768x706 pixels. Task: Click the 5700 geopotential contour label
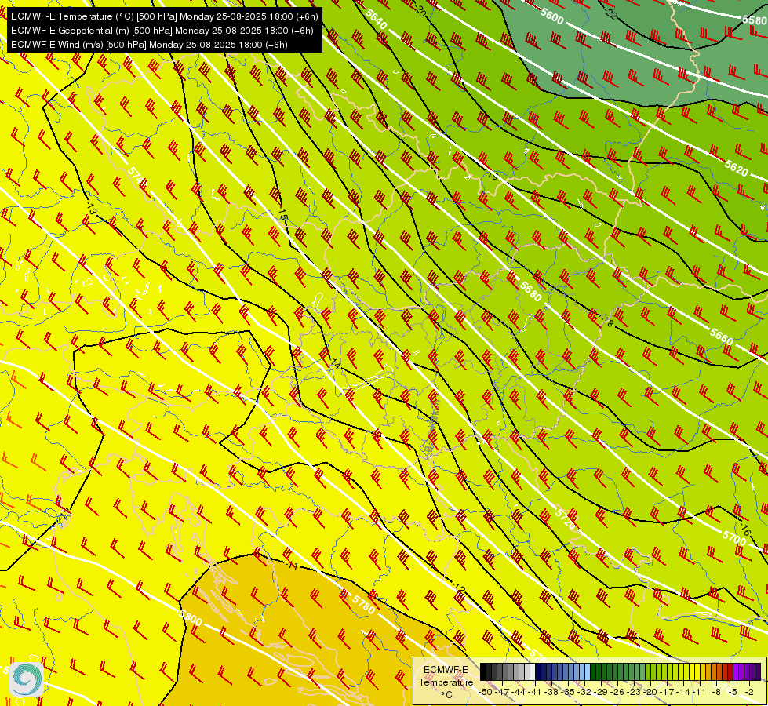[x=734, y=538]
